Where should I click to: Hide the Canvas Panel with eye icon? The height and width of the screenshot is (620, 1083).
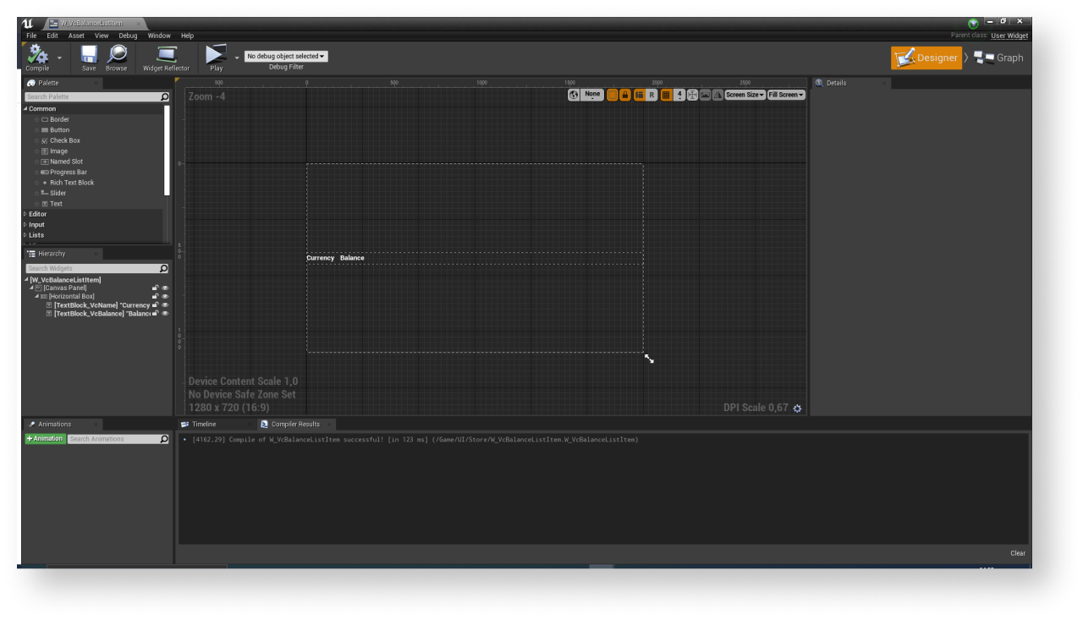(x=165, y=288)
